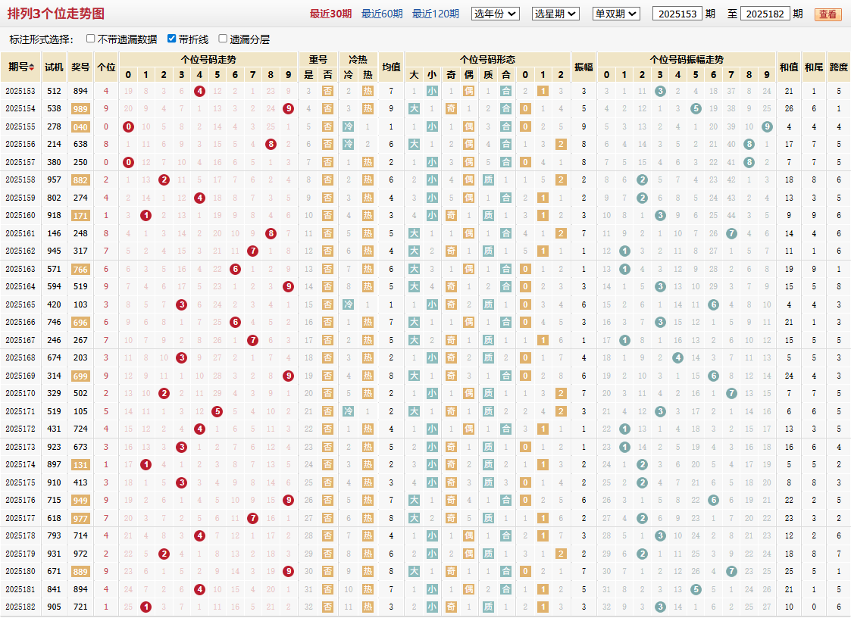
Task: Click teal amplitude ball 3 in row 2025153
Action: click(x=660, y=91)
